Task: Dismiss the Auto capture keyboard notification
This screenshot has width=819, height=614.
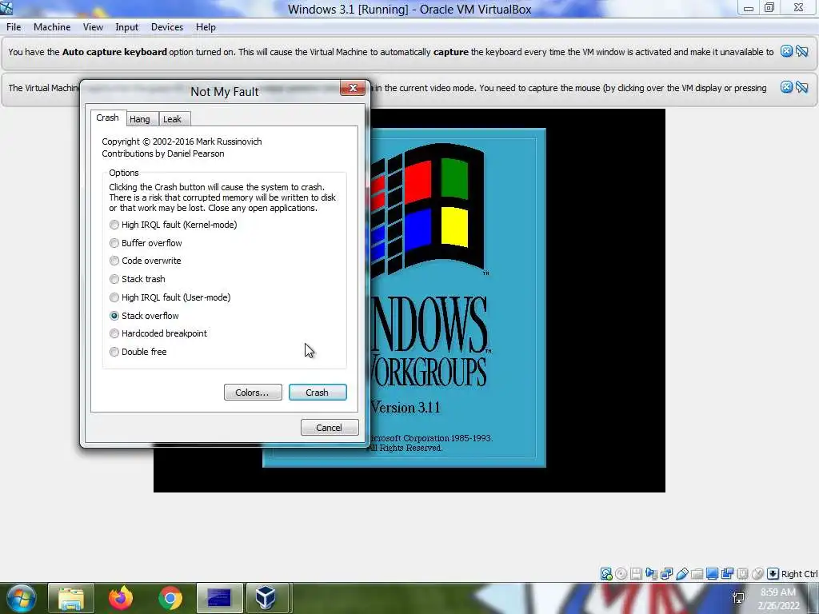Action: click(x=786, y=51)
